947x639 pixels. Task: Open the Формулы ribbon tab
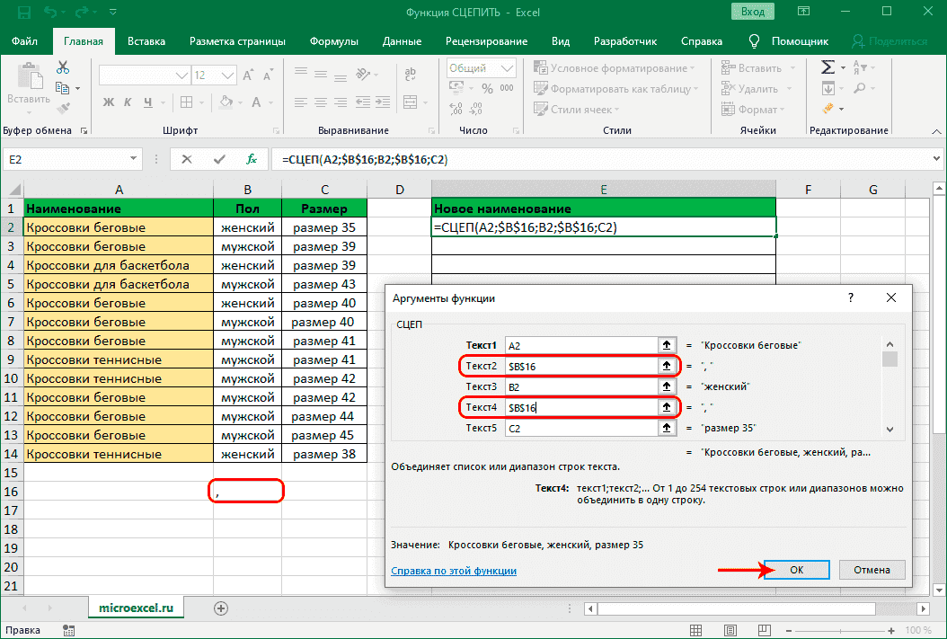click(333, 41)
